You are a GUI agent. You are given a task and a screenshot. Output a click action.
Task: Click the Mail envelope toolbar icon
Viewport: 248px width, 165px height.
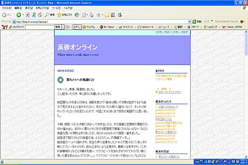click(84, 15)
